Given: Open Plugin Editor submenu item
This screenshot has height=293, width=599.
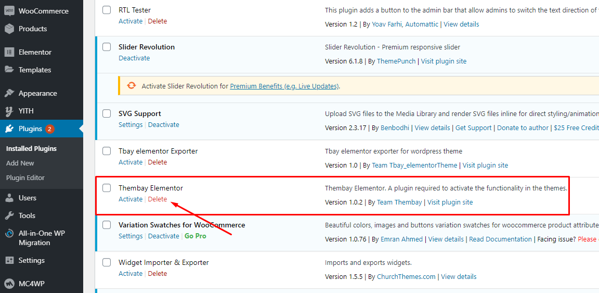Looking at the screenshot, I should pyautogui.click(x=25, y=177).
